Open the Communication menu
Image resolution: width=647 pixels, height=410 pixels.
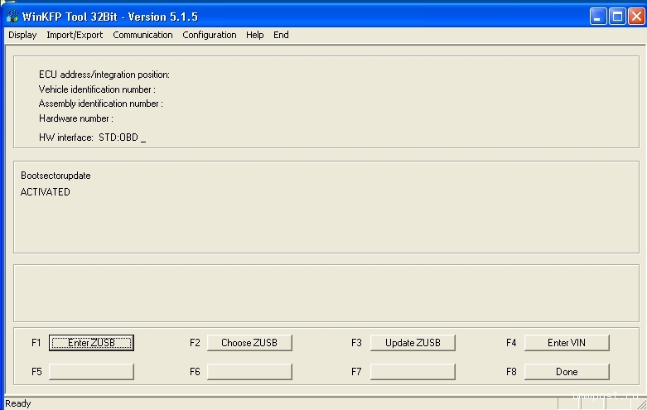142,35
